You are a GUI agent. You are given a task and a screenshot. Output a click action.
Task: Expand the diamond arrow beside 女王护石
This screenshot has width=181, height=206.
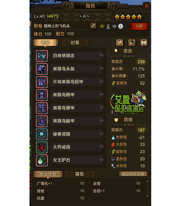pyautogui.click(x=101, y=160)
